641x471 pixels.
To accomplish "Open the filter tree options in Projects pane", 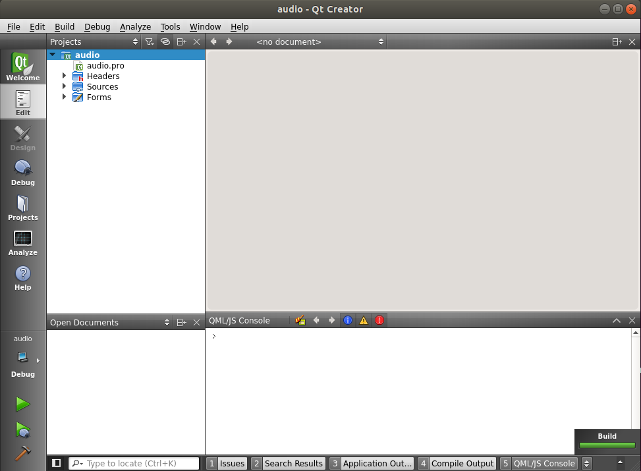I will pyautogui.click(x=149, y=42).
